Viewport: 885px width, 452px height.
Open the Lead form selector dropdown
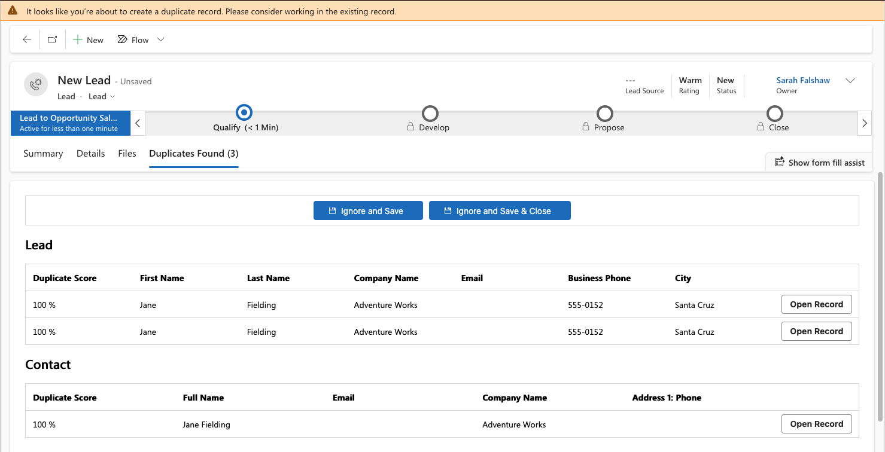[102, 96]
